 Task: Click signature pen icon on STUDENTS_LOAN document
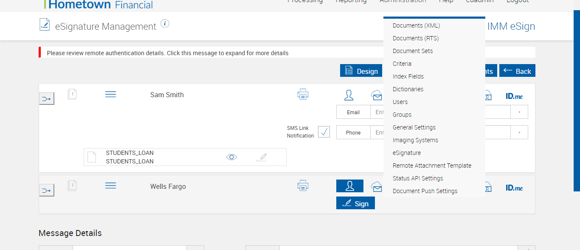click(x=262, y=157)
